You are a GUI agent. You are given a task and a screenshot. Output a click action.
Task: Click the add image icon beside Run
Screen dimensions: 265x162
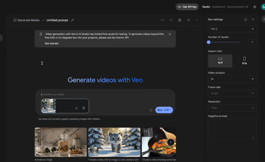(151, 110)
